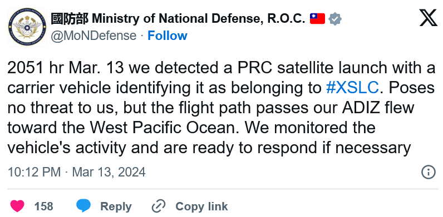Open the #XSLC hashtag link
Image resolution: width=443 pixels, height=217 pixels.
pos(352,88)
